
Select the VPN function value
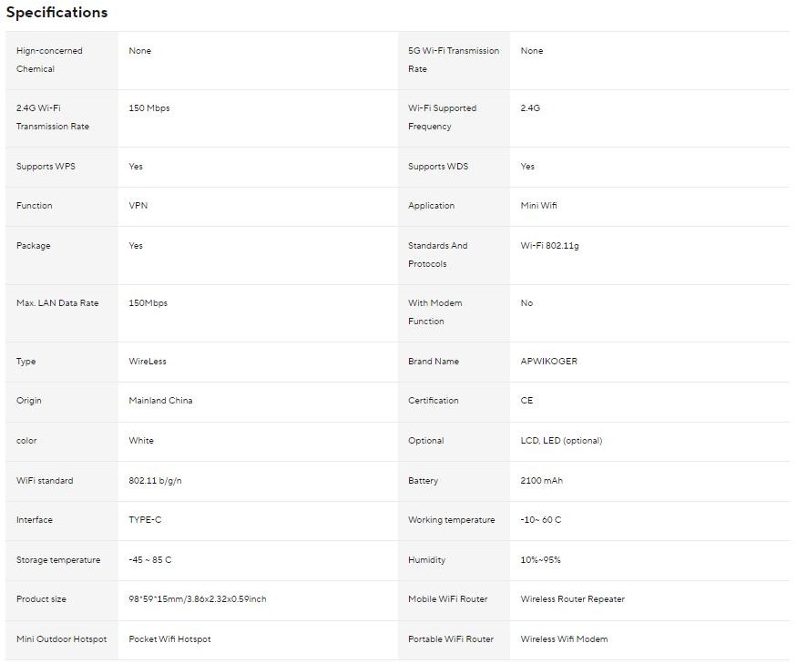(138, 206)
